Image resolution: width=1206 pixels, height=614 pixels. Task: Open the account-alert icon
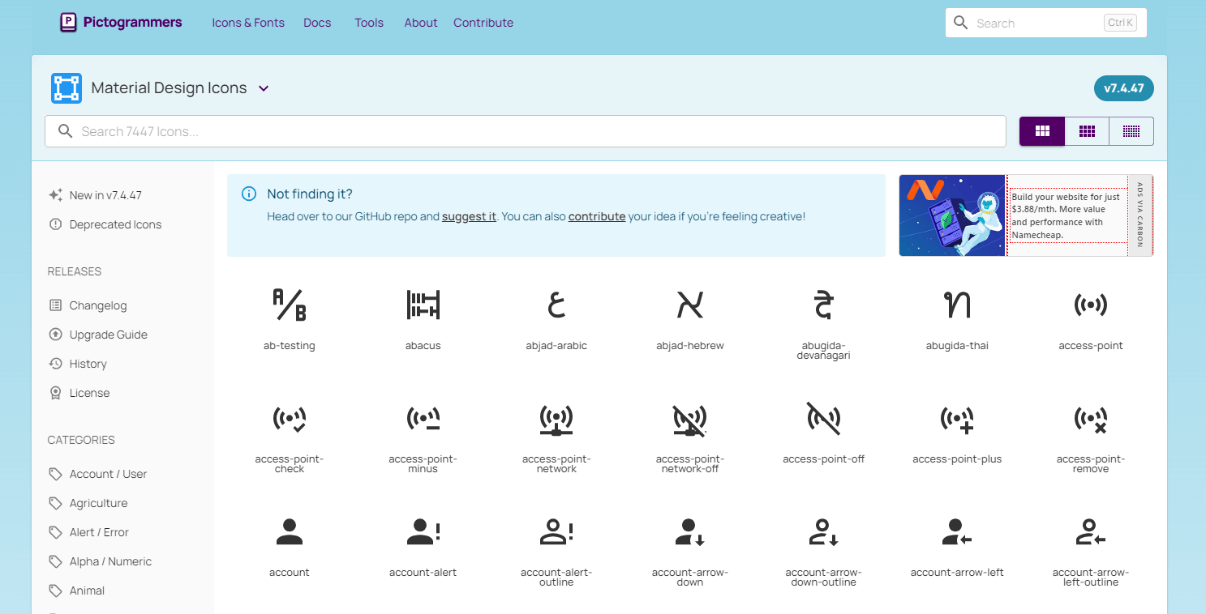[423, 531]
